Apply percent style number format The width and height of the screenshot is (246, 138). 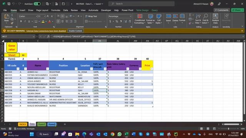pyautogui.click(x=117, y=21)
